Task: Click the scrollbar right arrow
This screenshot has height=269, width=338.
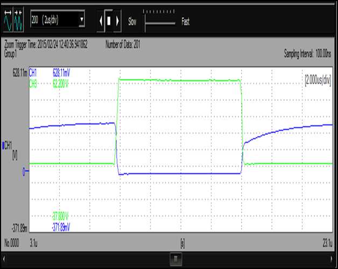Action: tap(332, 259)
